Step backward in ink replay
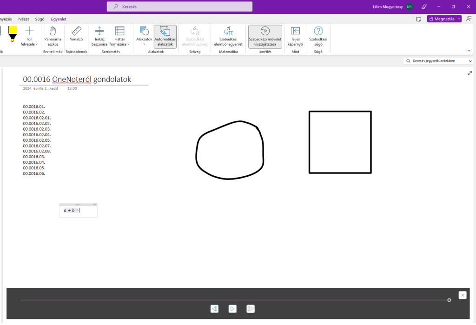The height and width of the screenshot is (325, 476). point(214,309)
